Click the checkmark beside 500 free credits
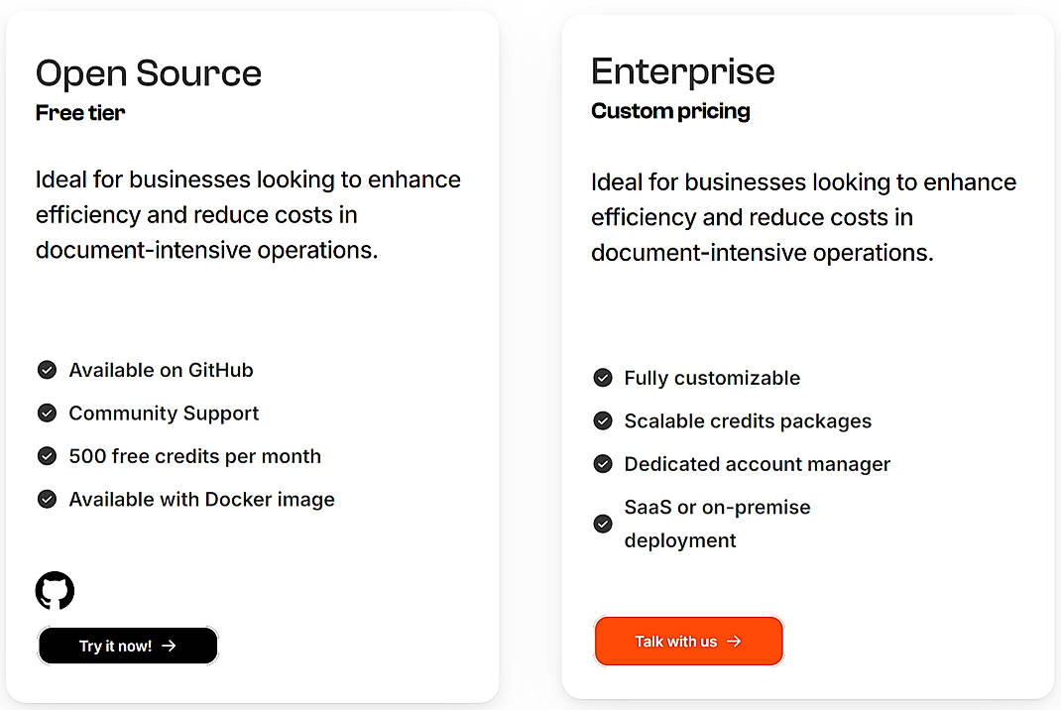The height and width of the screenshot is (710, 1061). click(x=47, y=455)
